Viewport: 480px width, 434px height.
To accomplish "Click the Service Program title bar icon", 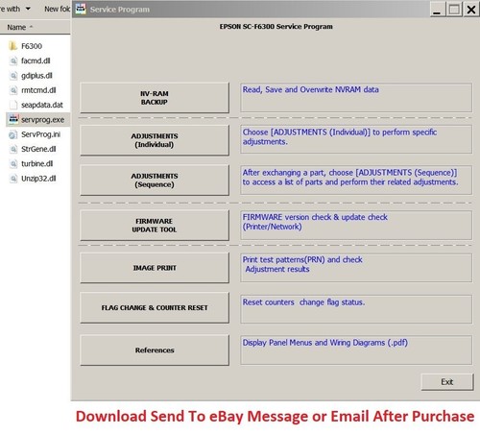I will tap(81, 9).
